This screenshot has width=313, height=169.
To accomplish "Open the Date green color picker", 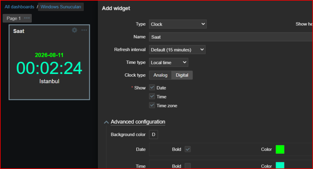I will tap(280, 149).
